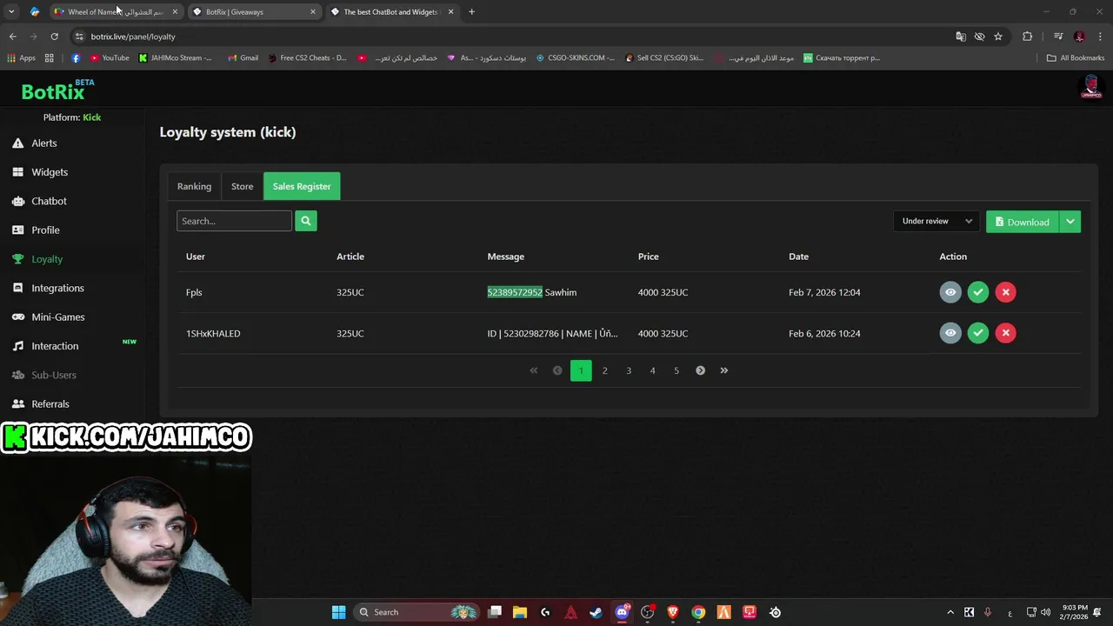The height and width of the screenshot is (626, 1113).
Task: Open the Apps bookmarks shortcut
Action: [21, 58]
